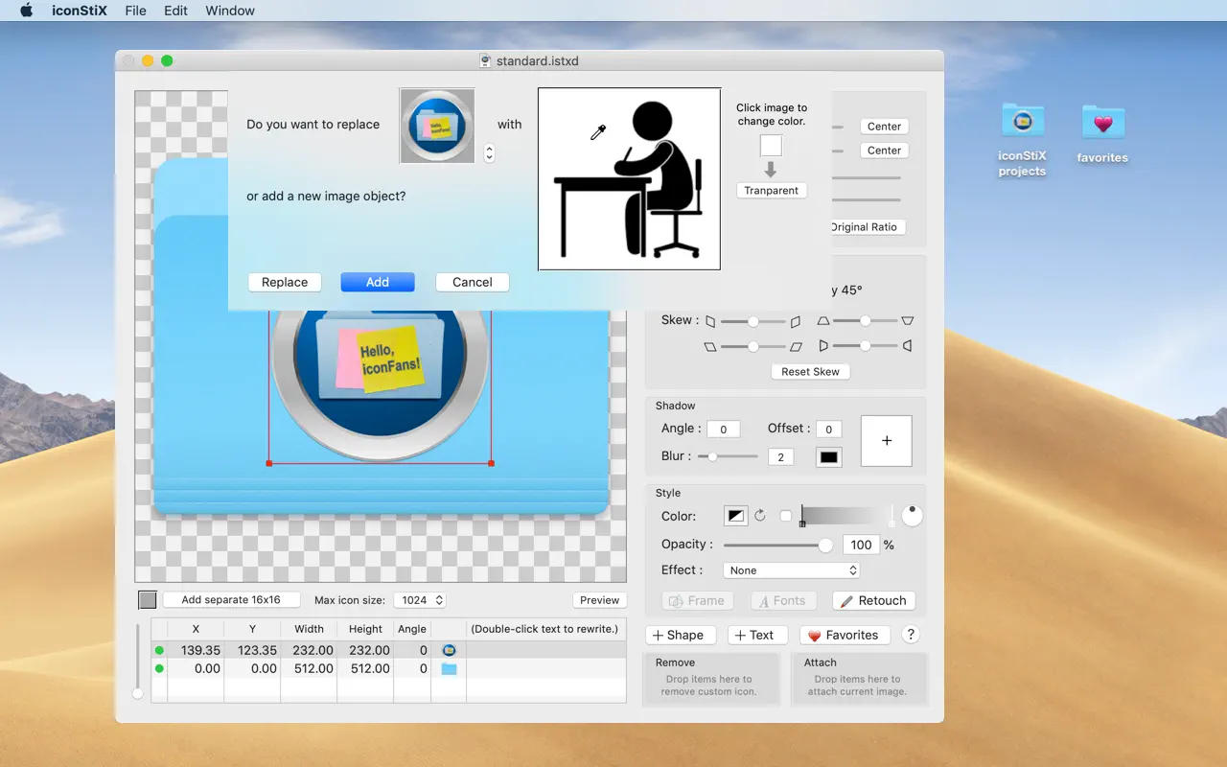The image size is (1227, 767).
Task: Click the right-wide sideways trapezoid icon
Action: point(907,346)
